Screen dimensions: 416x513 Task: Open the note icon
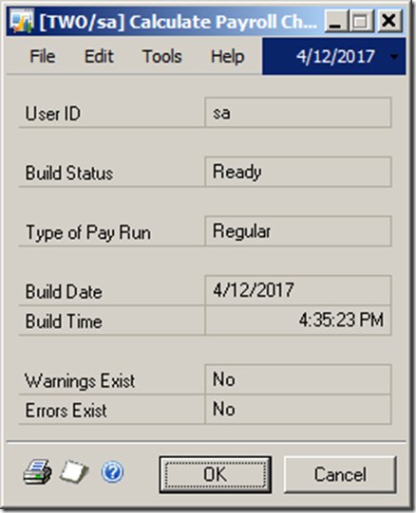[x=74, y=471]
